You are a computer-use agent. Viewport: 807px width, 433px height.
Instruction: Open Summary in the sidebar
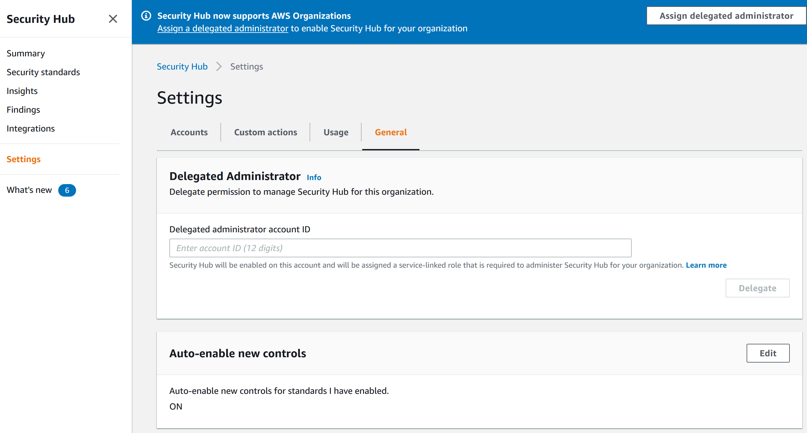(26, 53)
